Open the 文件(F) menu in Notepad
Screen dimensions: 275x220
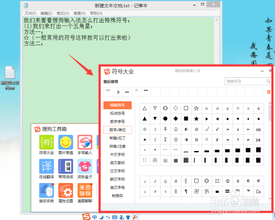(x=30, y=13)
